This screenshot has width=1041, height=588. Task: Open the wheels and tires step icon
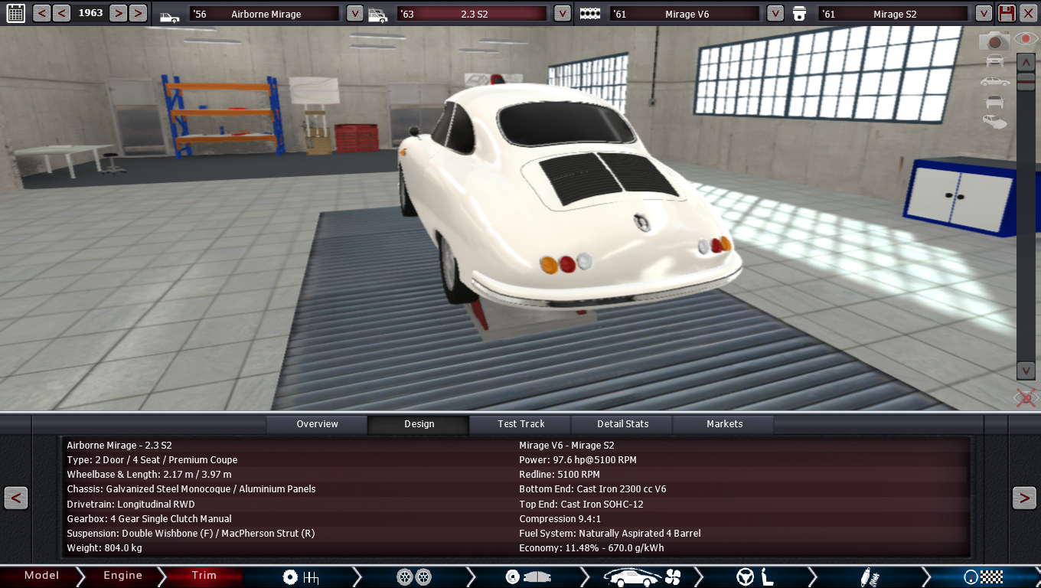tap(413, 577)
